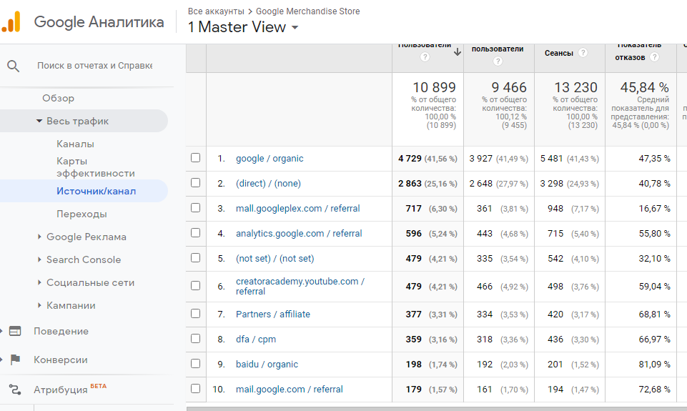Click the 81,09 % bounce rate cell
The image size is (687, 411).
(654, 365)
